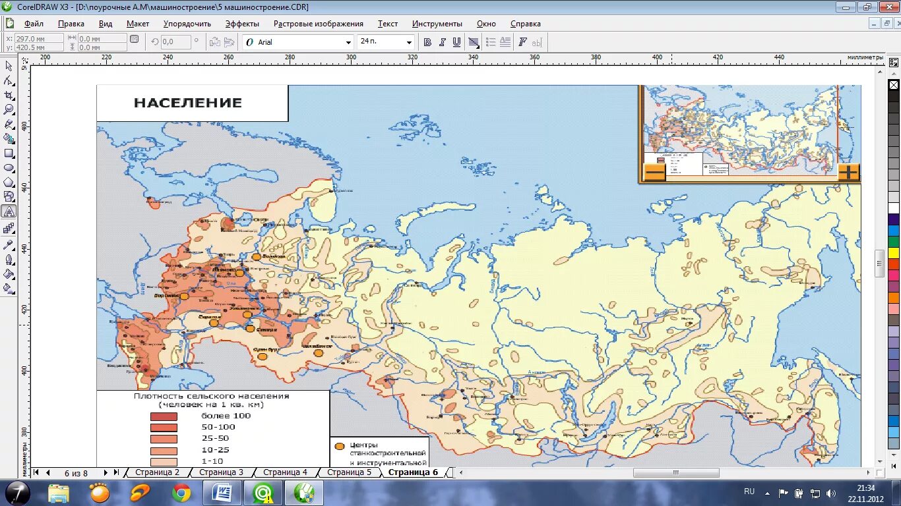
Task: Open the character formatting F icon
Action: [522, 42]
